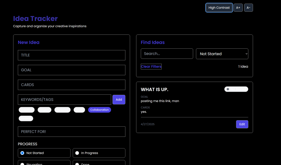Click the Not Started badge on idea card
The height and width of the screenshot is (165, 281).
pyautogui.click(x=236, y=89)
